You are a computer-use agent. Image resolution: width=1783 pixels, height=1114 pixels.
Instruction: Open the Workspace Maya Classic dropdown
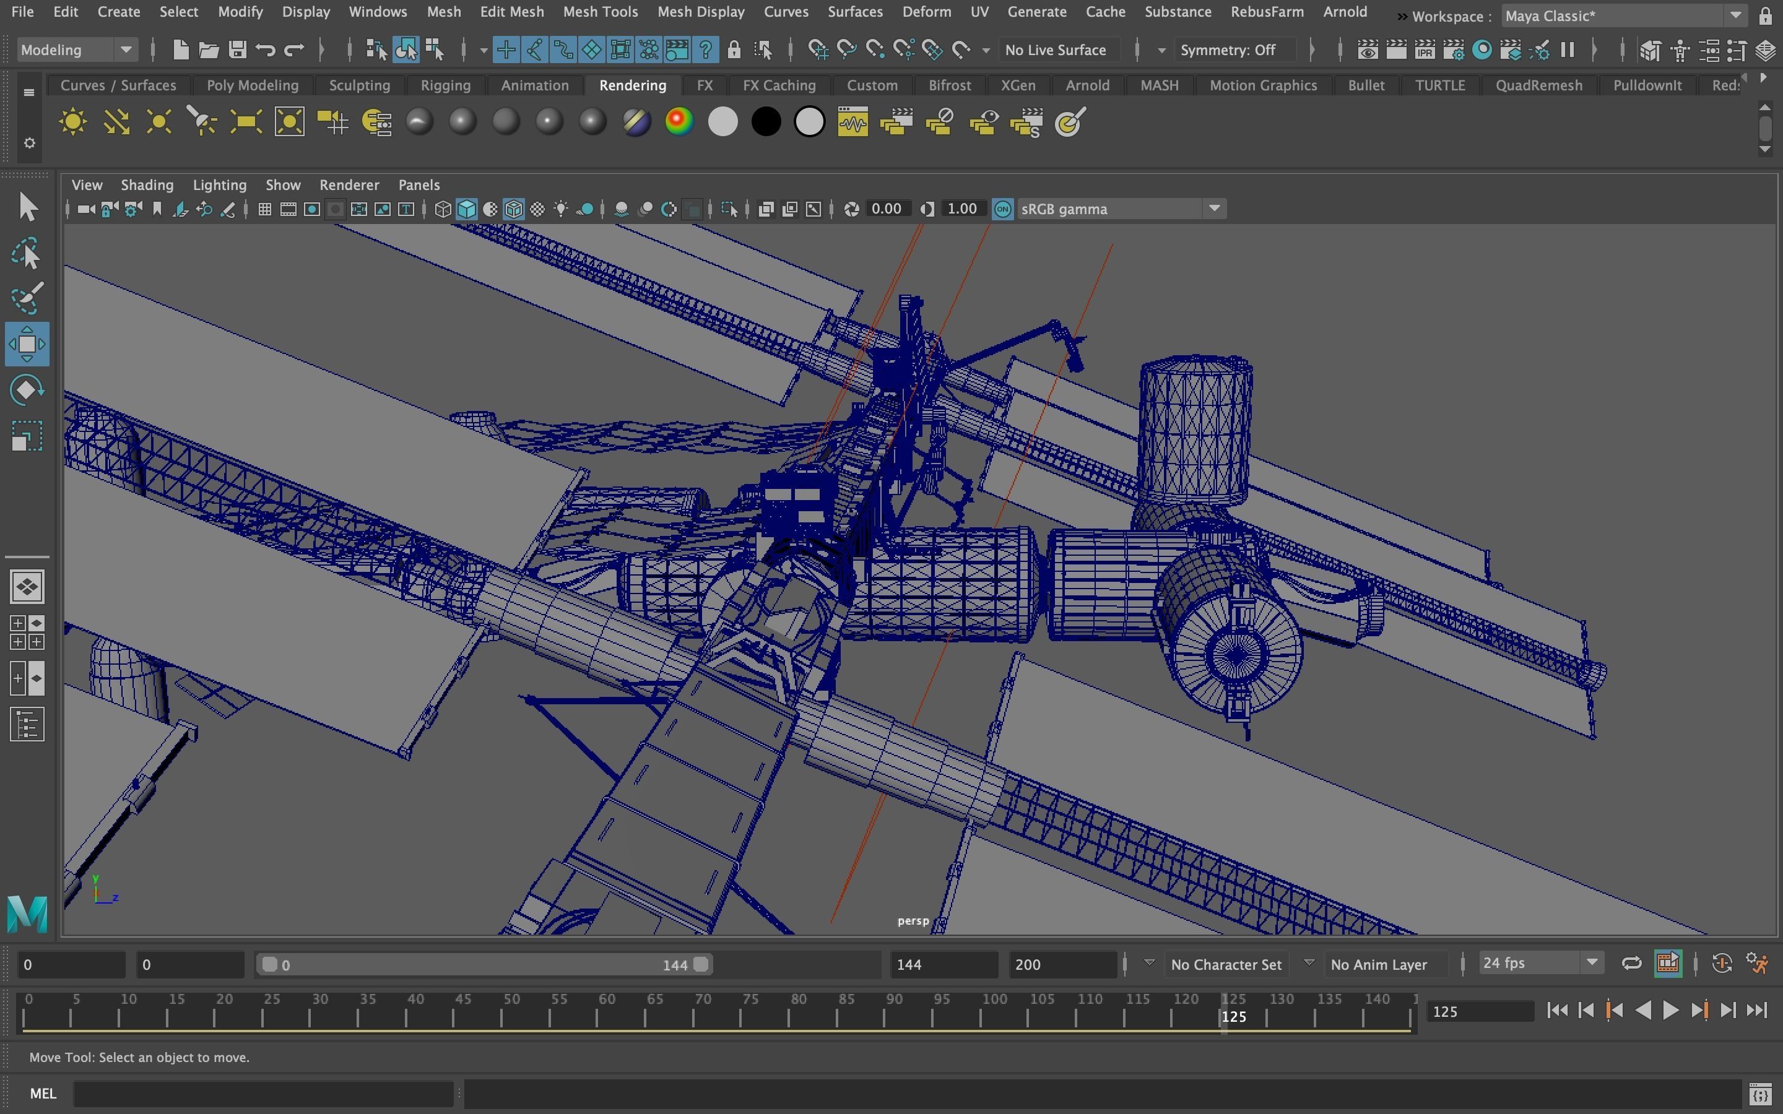(x=1624, y=15)
